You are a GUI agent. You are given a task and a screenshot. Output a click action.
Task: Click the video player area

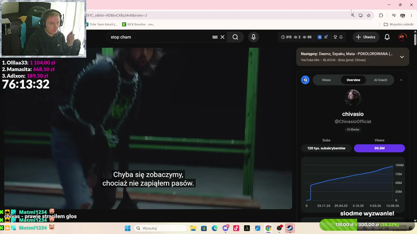pos(148,128)
